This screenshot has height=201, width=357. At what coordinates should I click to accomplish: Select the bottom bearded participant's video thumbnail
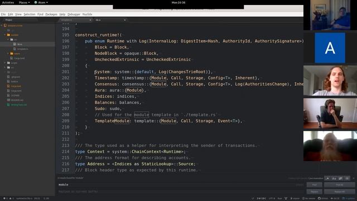330,146
